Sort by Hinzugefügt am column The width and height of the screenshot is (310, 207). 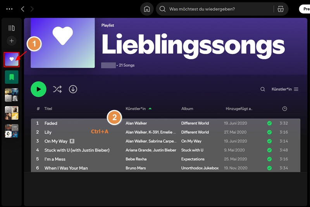click(x=239, y=109)
